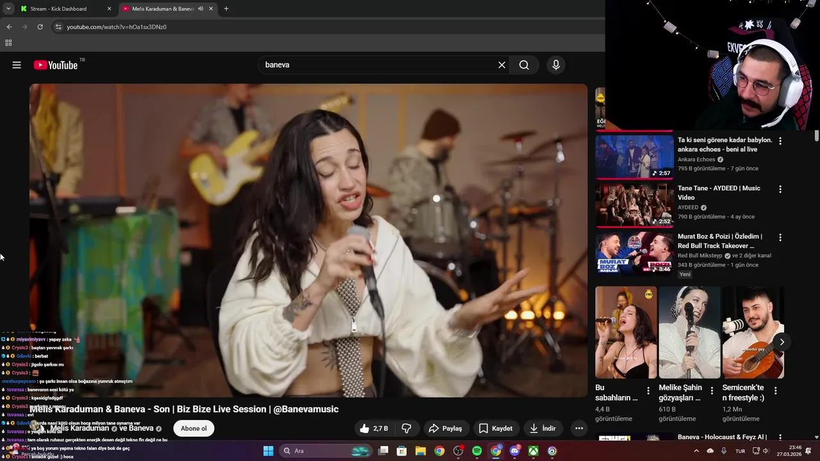This screenshot has height=461, width=820.
Task: Open the Semicenk'te freestyle short thumbnail
Action: [x=753, y=332]
